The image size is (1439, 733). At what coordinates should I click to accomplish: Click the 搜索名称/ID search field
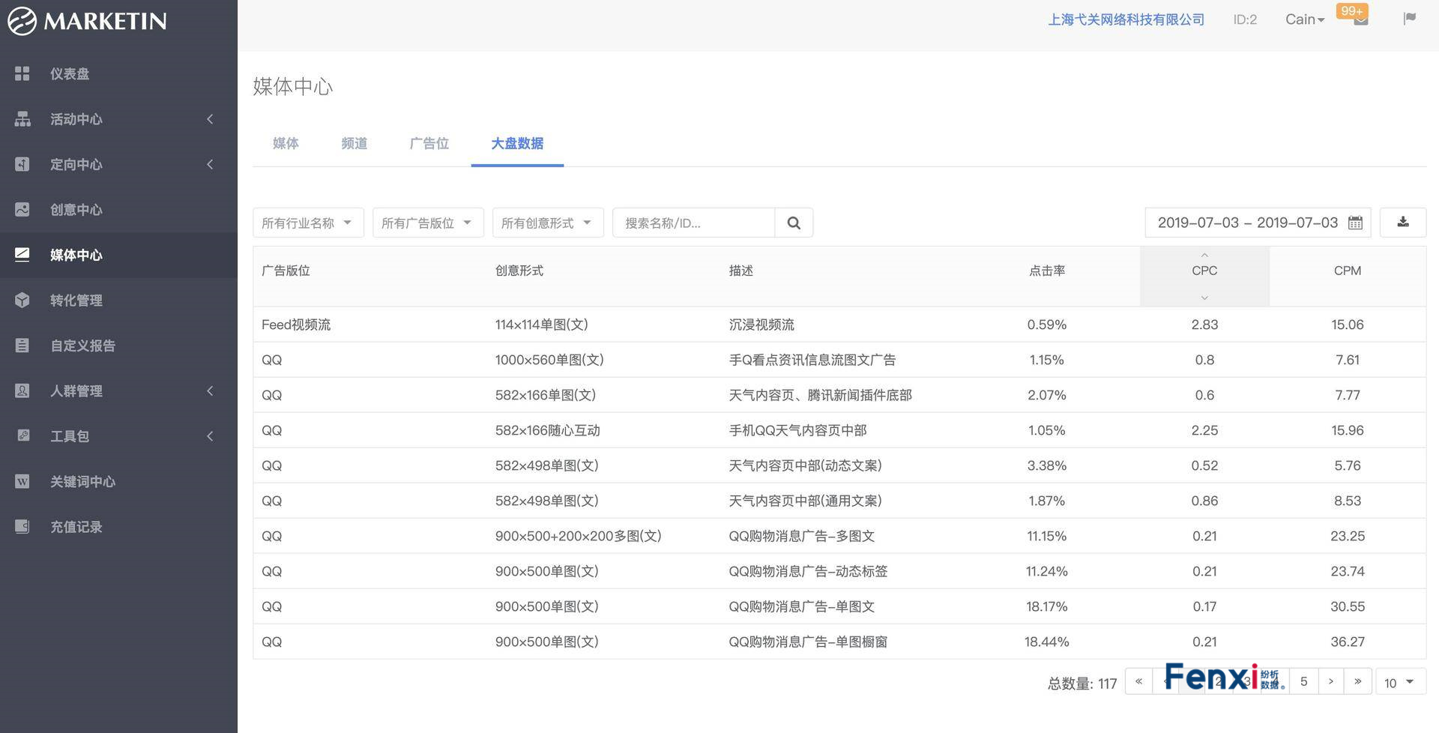coord(693,223)
